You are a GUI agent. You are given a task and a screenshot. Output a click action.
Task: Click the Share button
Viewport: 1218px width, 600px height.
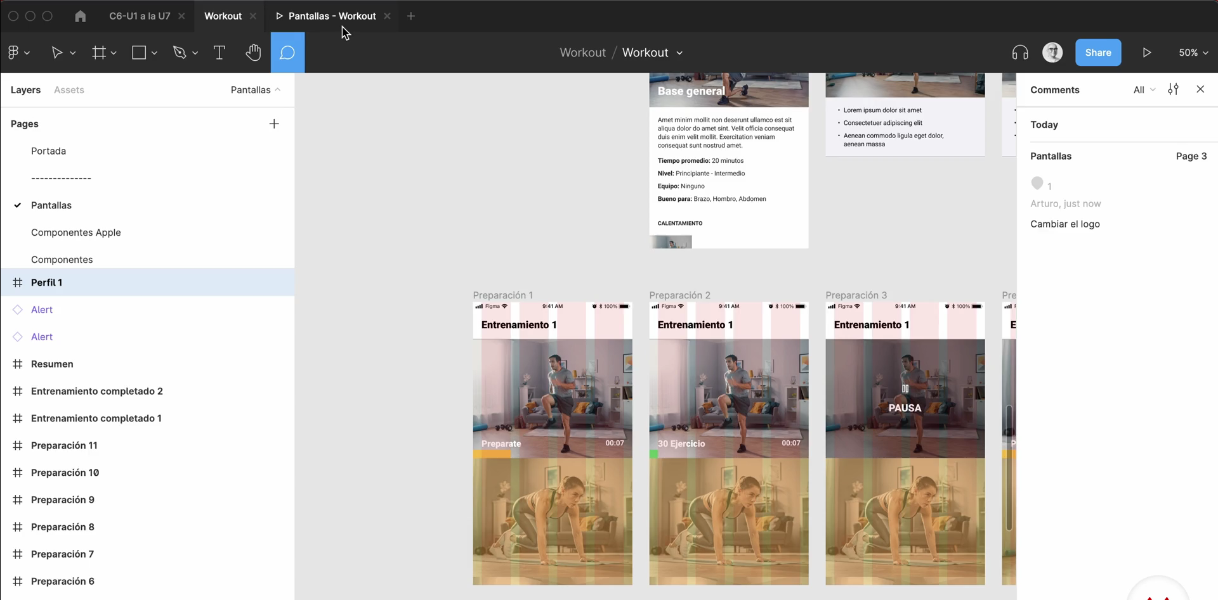(x=1097, y=53)
